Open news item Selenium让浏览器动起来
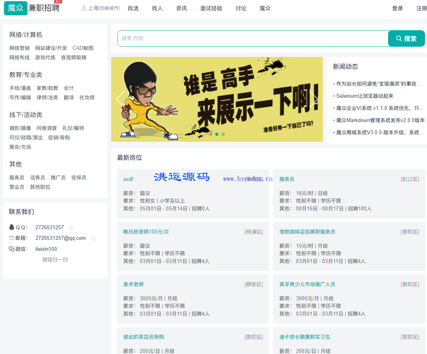This screenshot has height=354, width=427. 365,96
